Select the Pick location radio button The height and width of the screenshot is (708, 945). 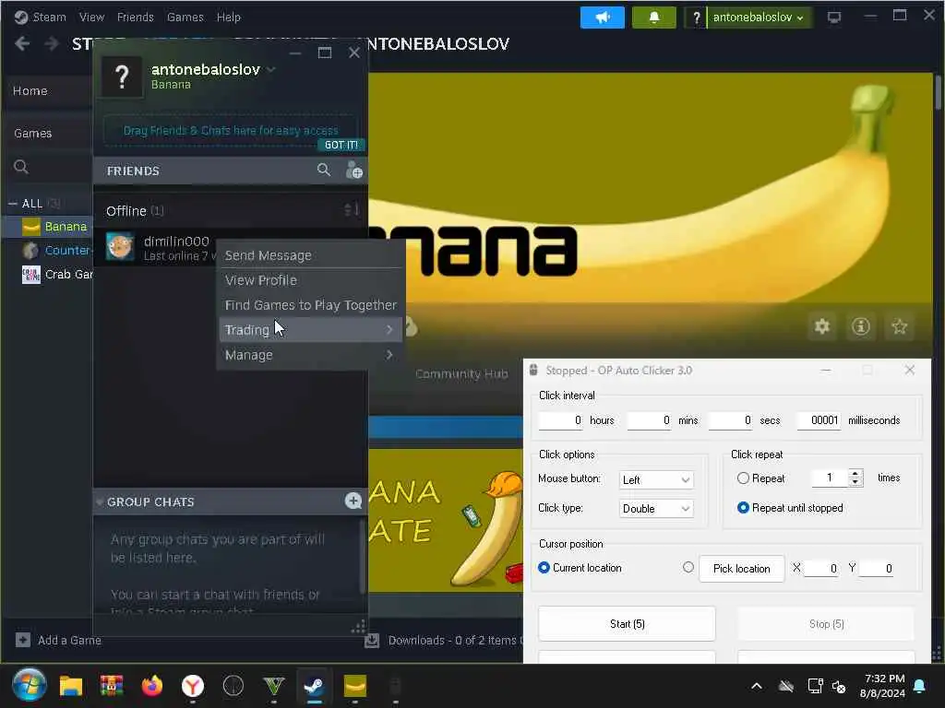coord(688,567)
